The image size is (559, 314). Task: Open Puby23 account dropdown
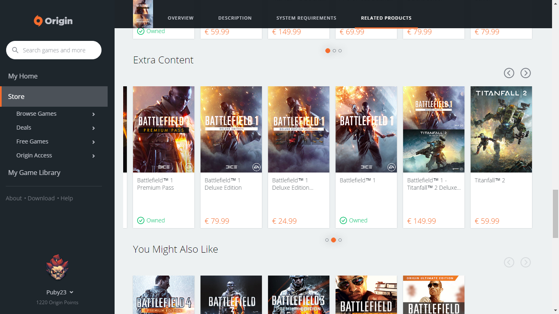point(60,292)
